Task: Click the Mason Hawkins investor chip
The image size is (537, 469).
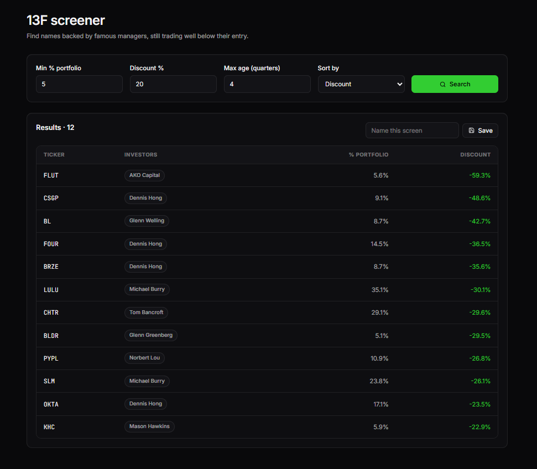Action: coord(149,426)
